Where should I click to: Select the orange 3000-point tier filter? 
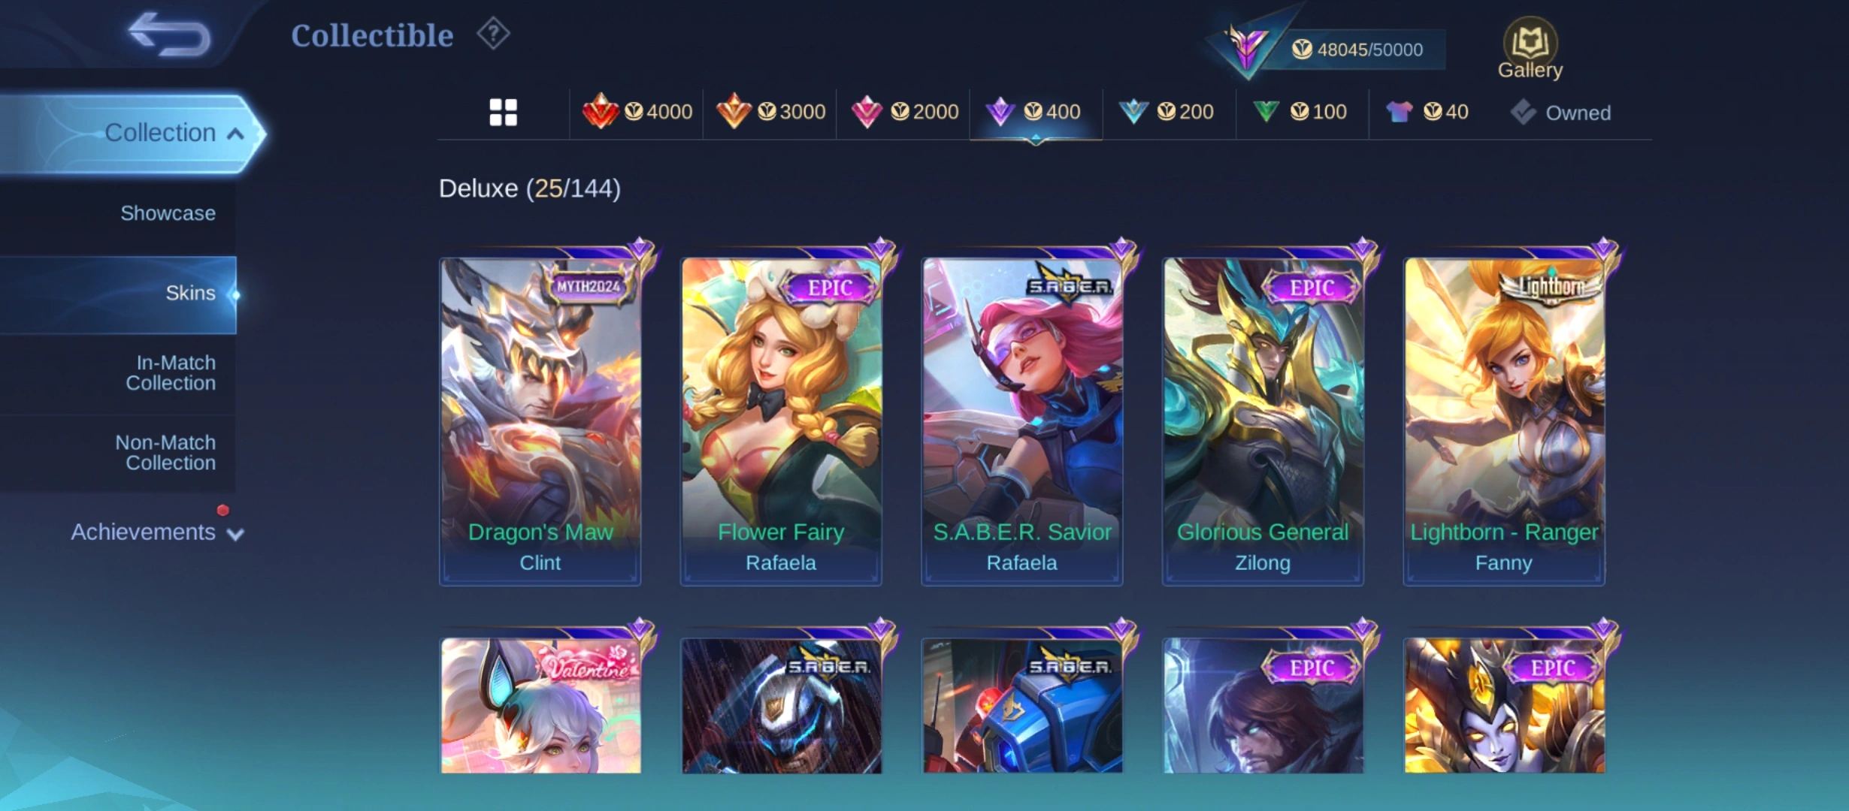coord(770,112)
